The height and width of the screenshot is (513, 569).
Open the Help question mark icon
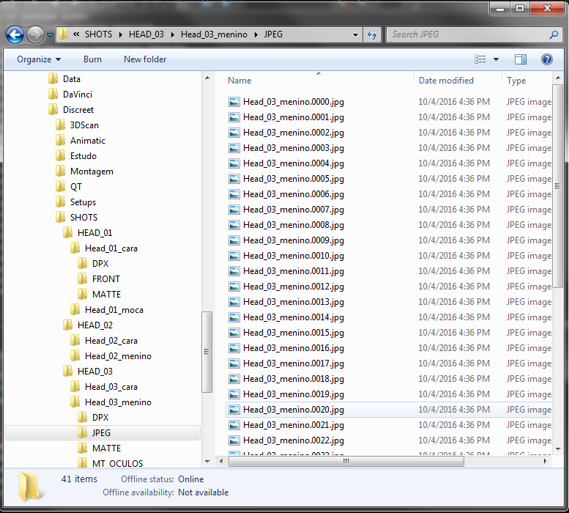point(546,59)
